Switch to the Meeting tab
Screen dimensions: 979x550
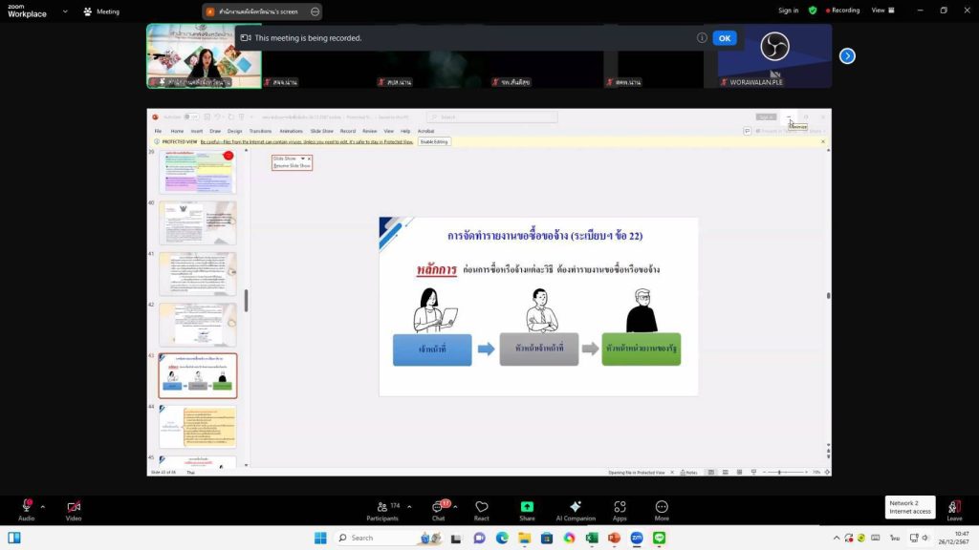tap(101, 11)
